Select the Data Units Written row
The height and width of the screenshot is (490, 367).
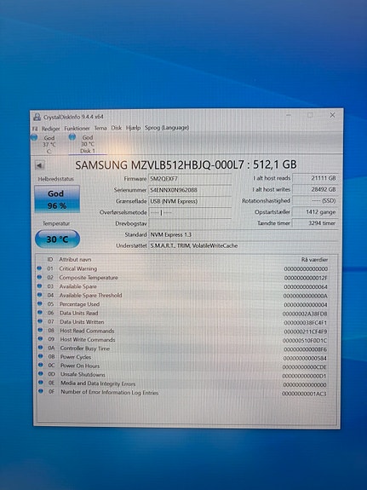tap(183, 322)
